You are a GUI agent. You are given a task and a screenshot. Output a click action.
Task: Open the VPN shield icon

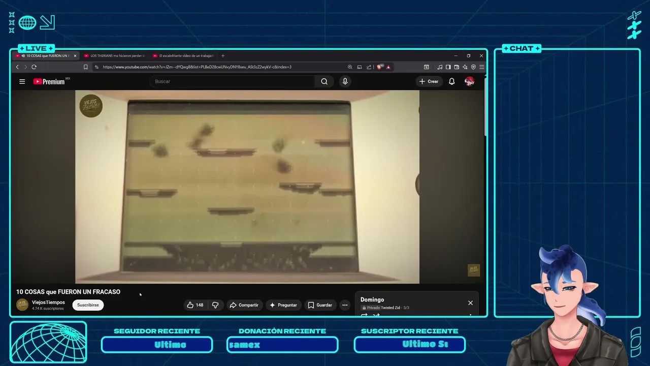473,67
